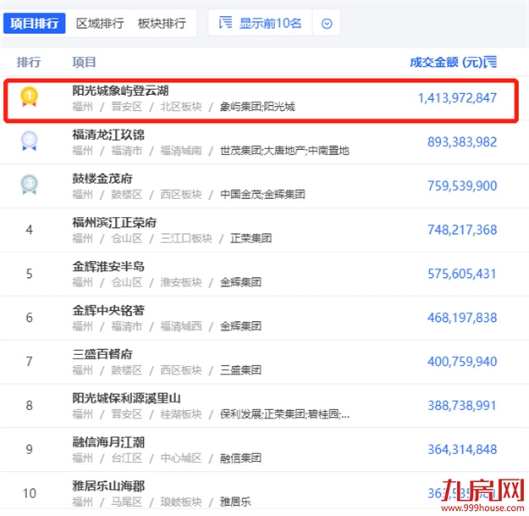
Task: Open project 雅居乐山海郡
Action: tap(108, 486)
